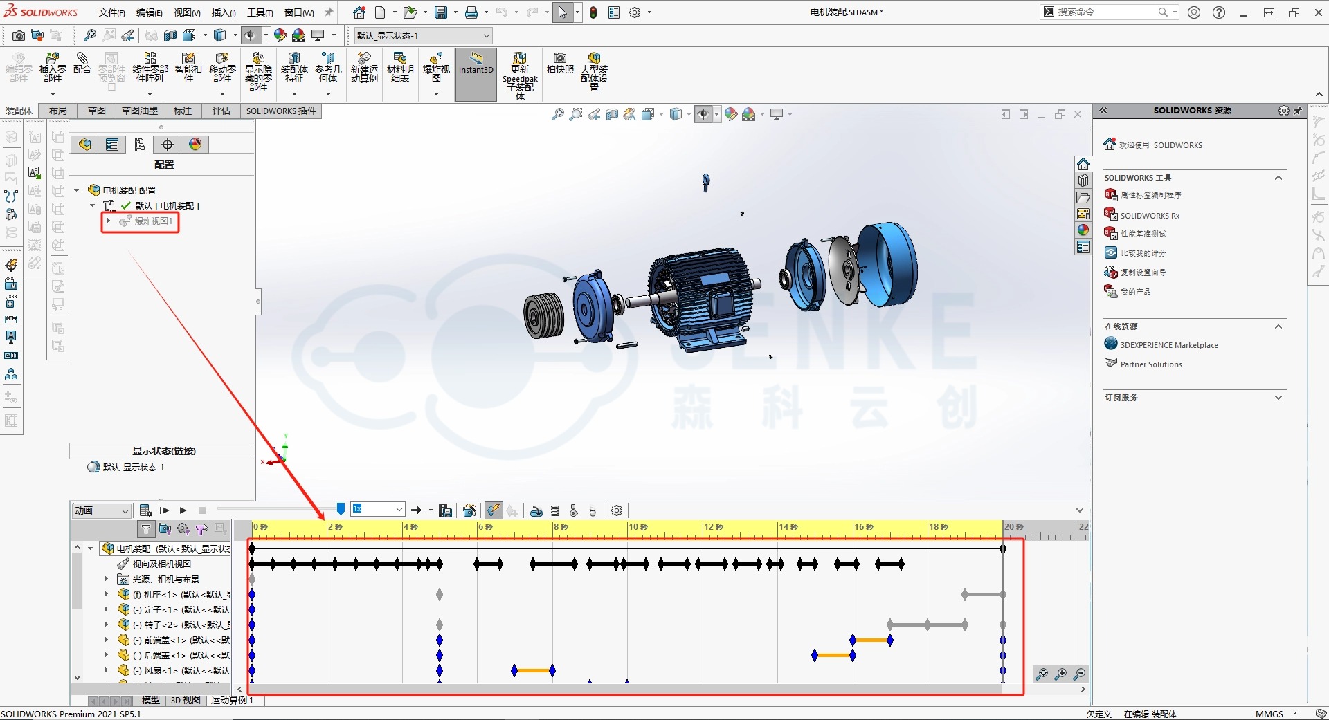This screenshot has width=1329, height=720.
Task: Click the Rebuild traffic light icon
Action: [x=593, y=12]
